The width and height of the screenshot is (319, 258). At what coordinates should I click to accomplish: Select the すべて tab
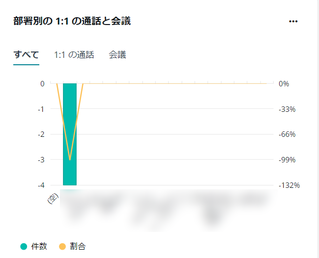click(26, 55)
